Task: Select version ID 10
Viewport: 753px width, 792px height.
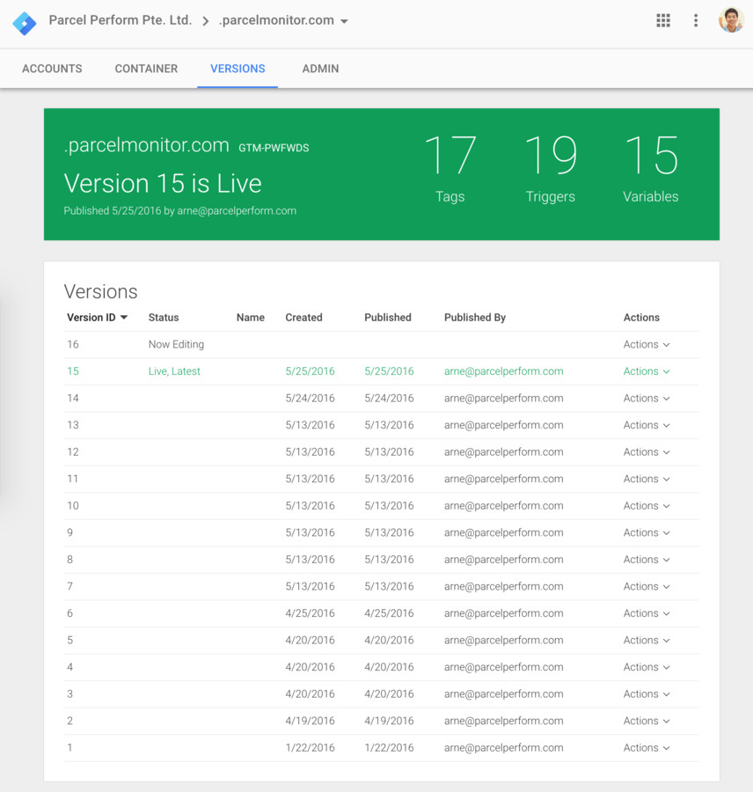Action: [x=73, y=506]
